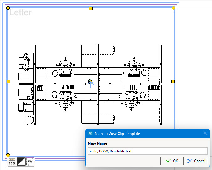This screenshot has width=212, height=170.
Task: Confirm the name with OK button
Action: click(172, 161)
